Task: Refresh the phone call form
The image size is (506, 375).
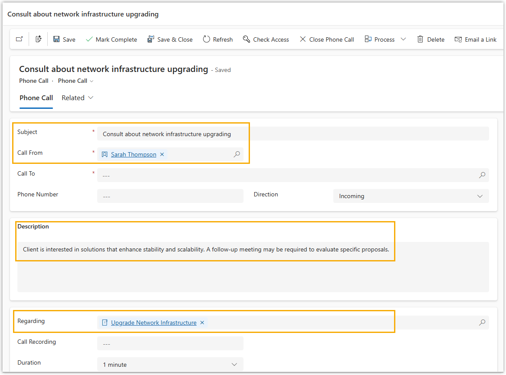Action: tap(218, 39)
